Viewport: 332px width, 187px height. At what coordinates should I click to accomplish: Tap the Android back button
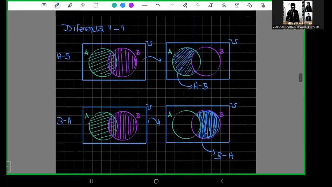[222, 181]
